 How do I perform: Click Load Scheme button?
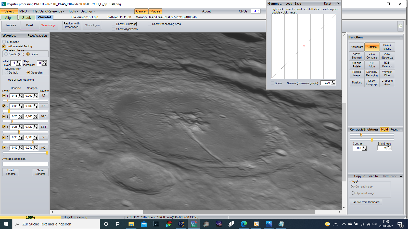[10, 172]
